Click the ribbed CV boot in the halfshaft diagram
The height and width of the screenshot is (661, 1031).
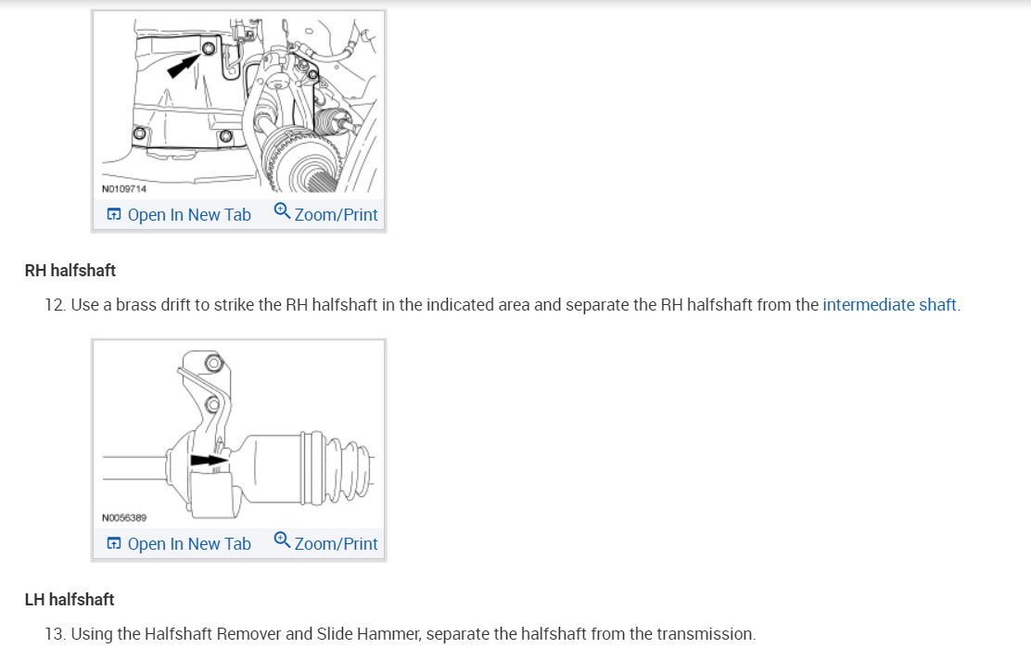[x=349, y=465]
